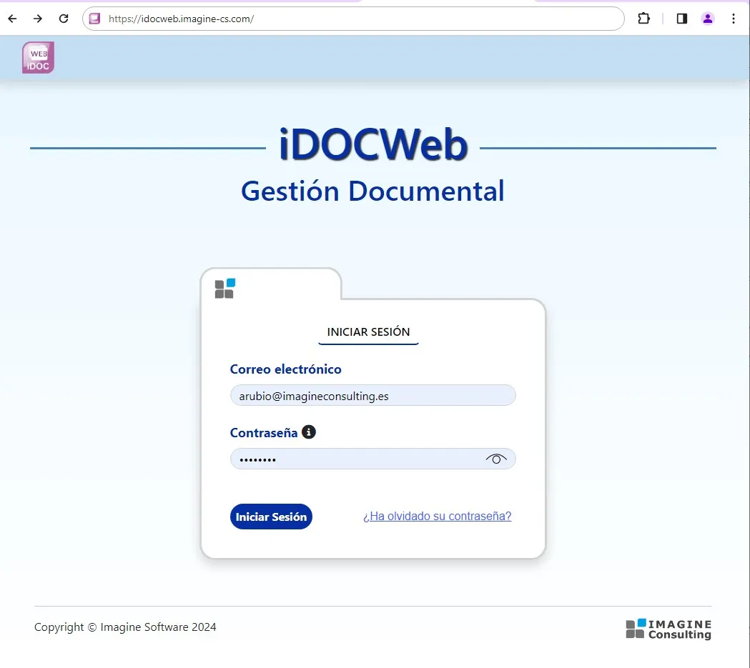
Task: Click the Copyright Imagine Software 2024 text
Action: pos(125,627)
